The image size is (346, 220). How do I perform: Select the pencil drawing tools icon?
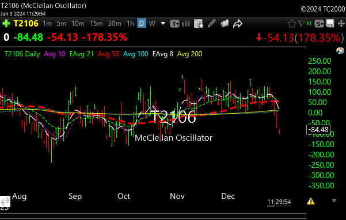coord(211,24)
